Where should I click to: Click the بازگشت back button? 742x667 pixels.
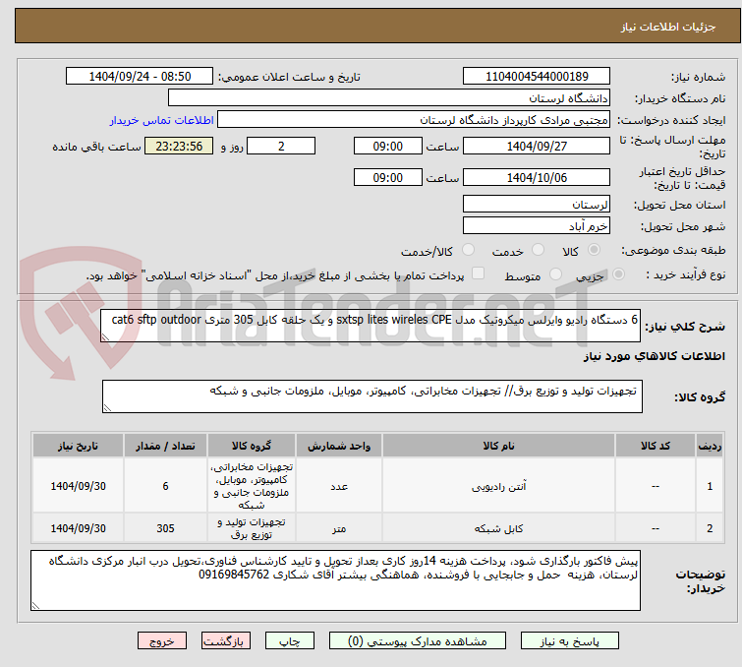(226, 641)
